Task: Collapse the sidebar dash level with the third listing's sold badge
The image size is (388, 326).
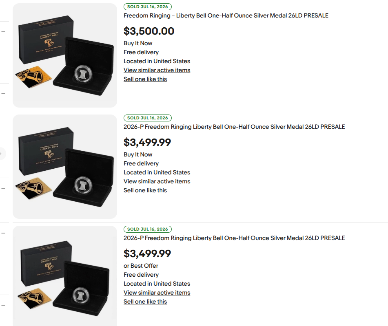Action: (3, 233)
